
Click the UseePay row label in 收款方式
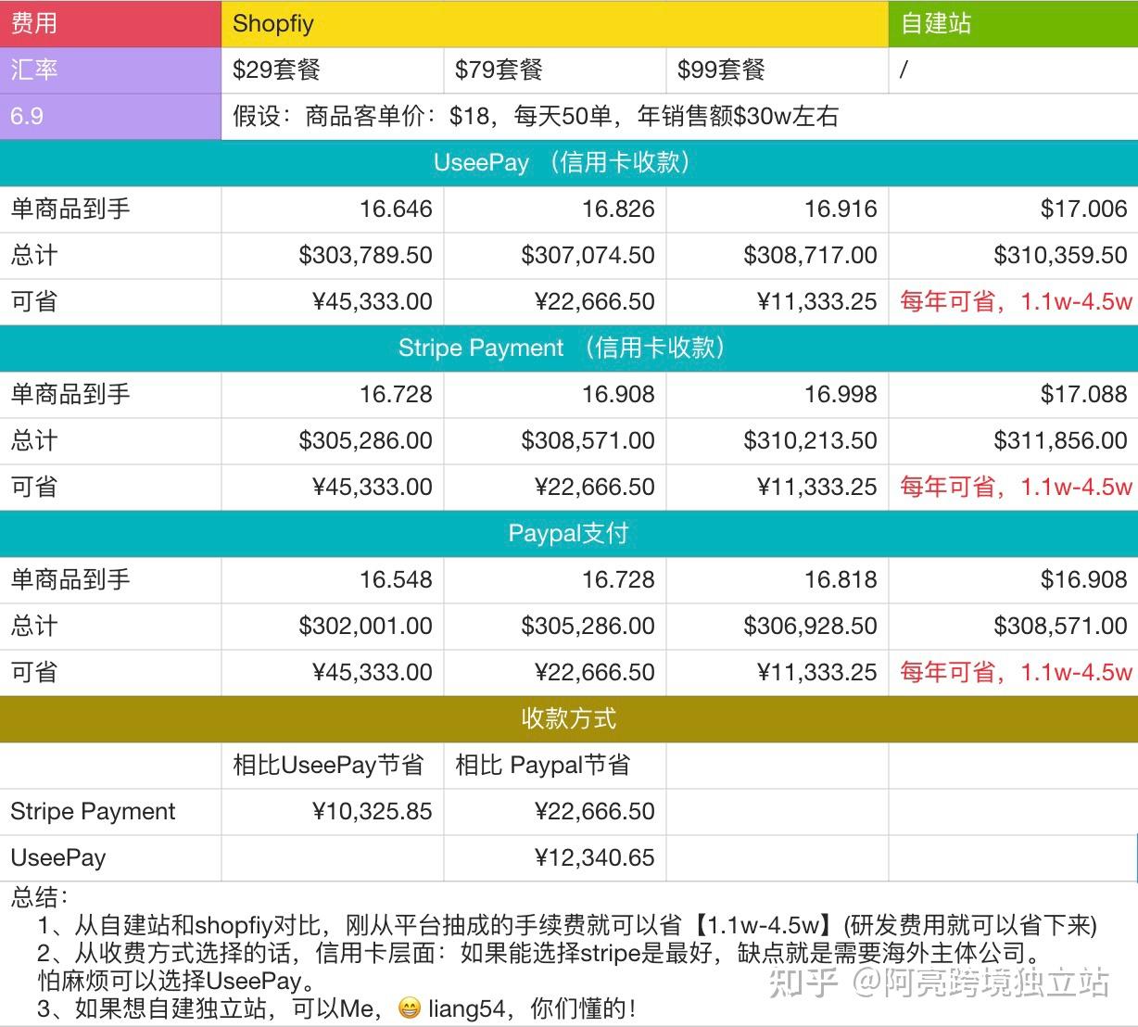coord(58,857)
